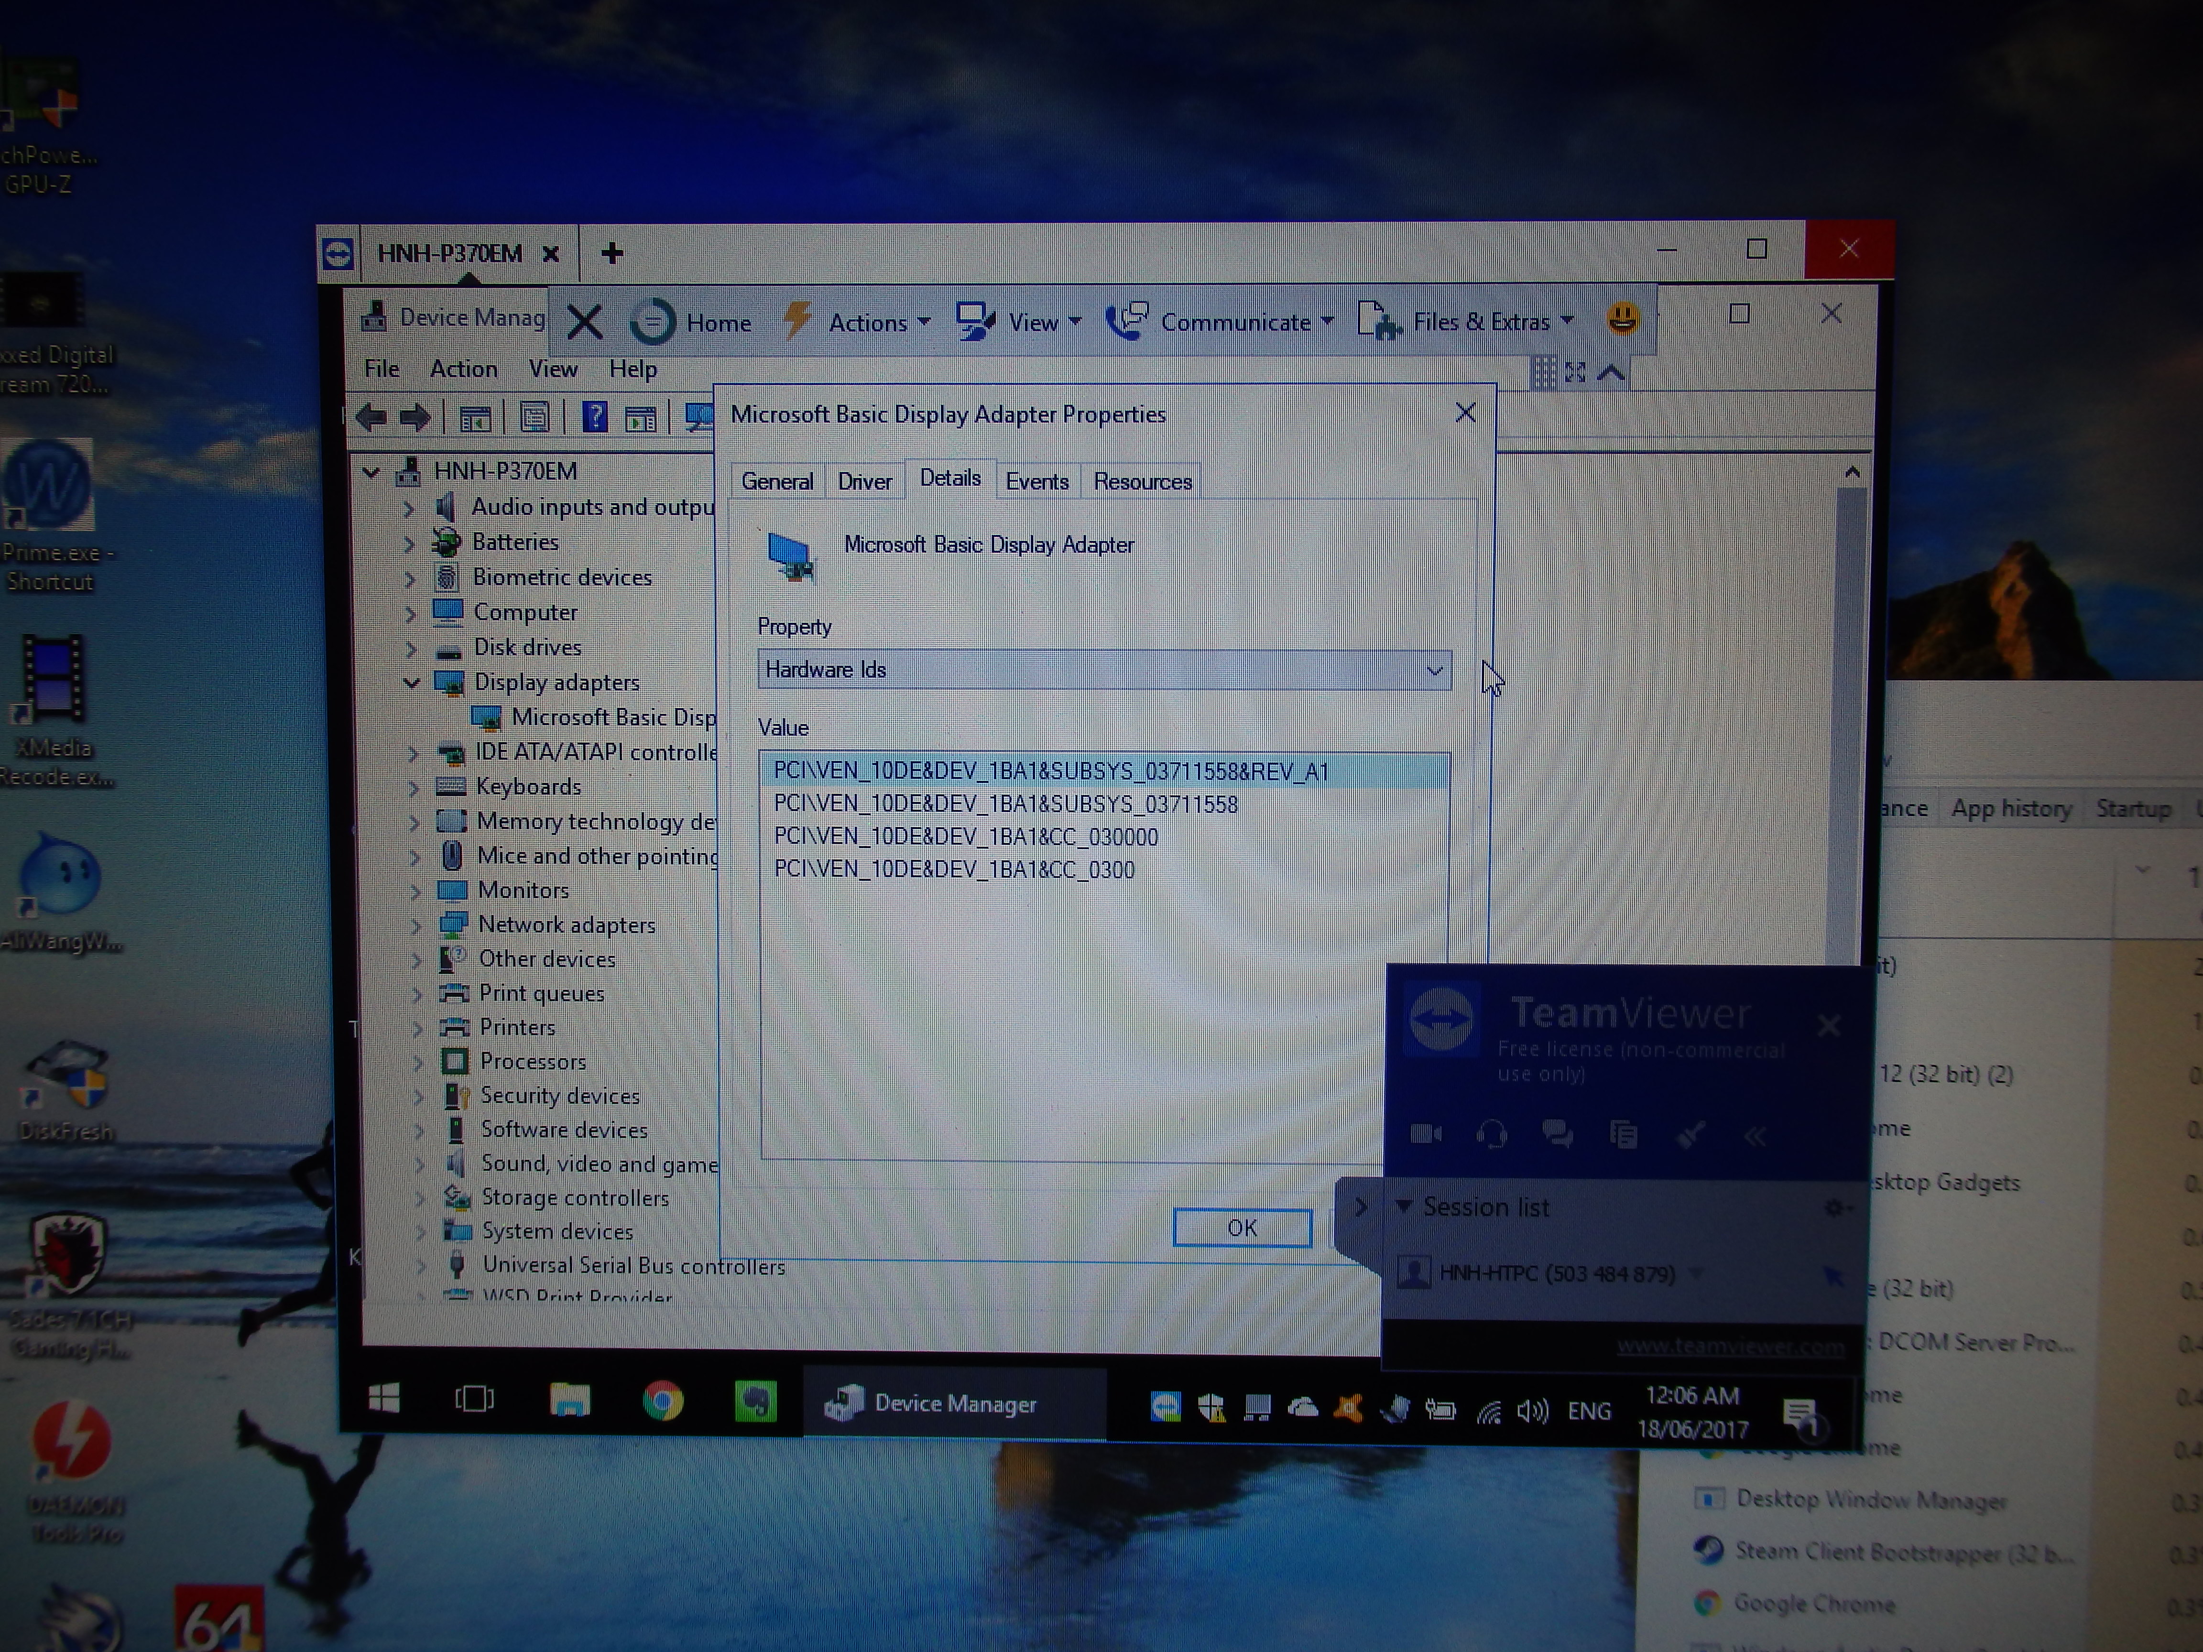This screenshot has width=2203, height=1652.
Task: Click the TeamViewer headset audio icon
Action: 1491,1133
